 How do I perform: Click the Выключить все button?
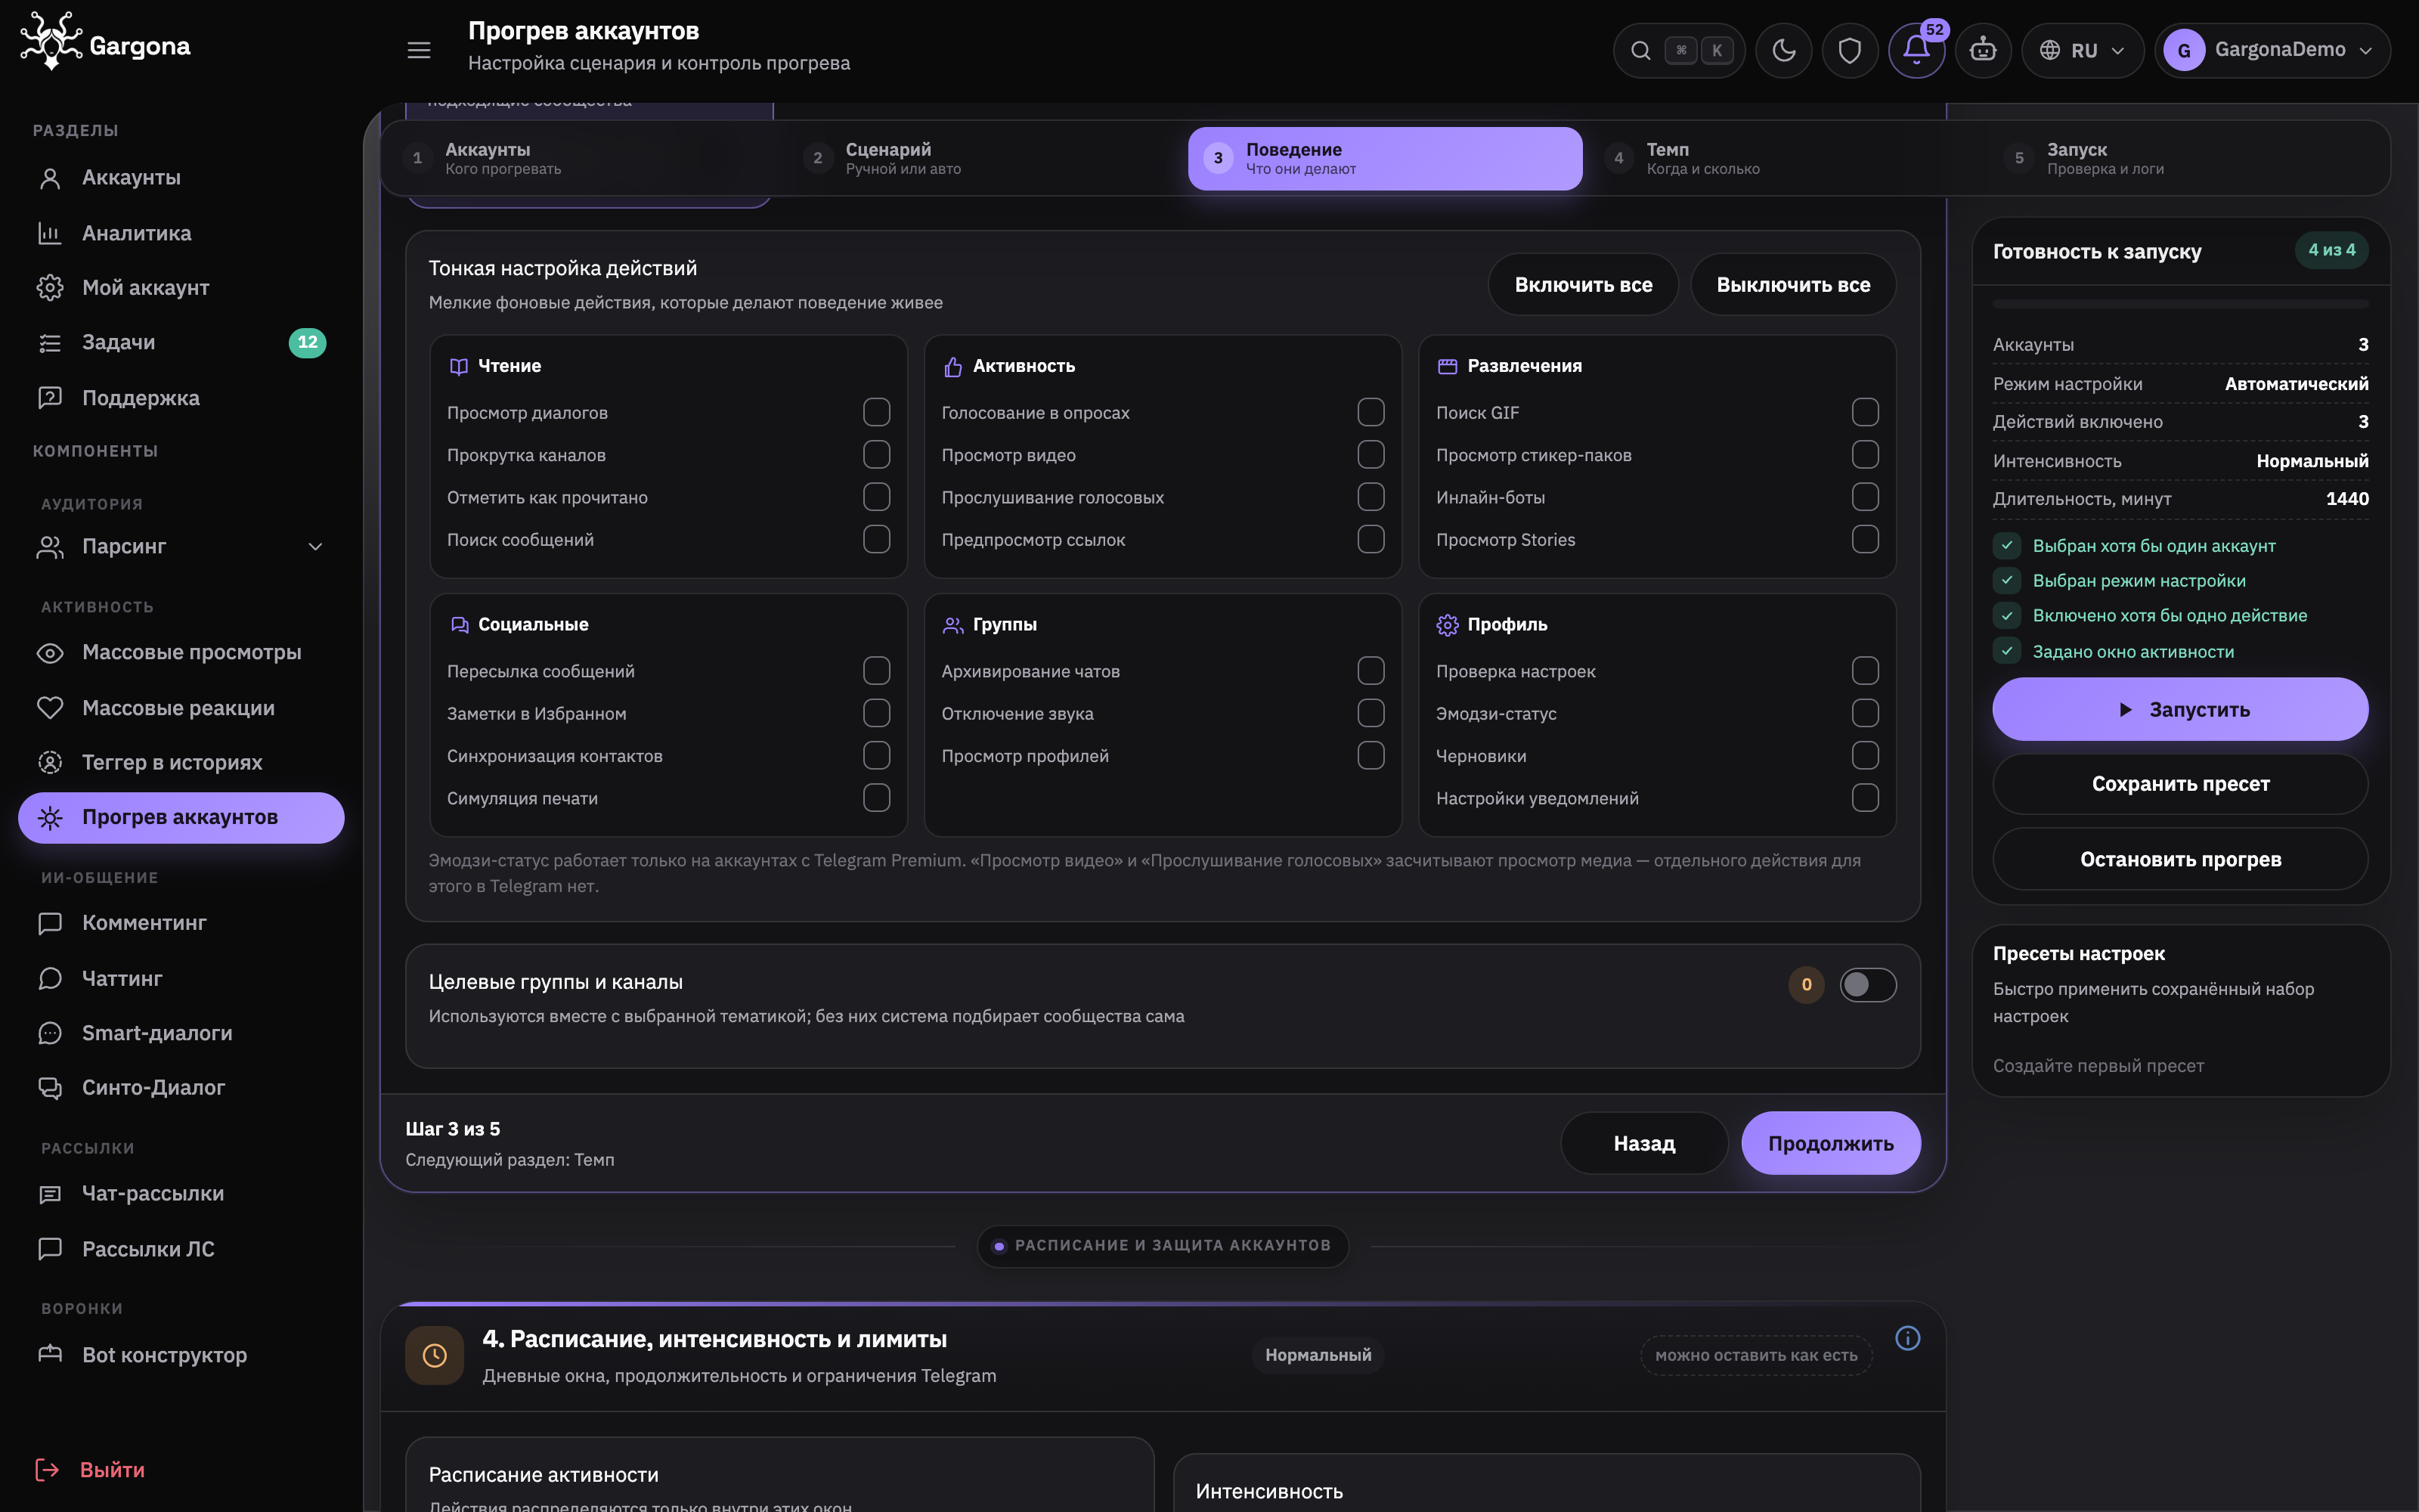pos(1792,285)
